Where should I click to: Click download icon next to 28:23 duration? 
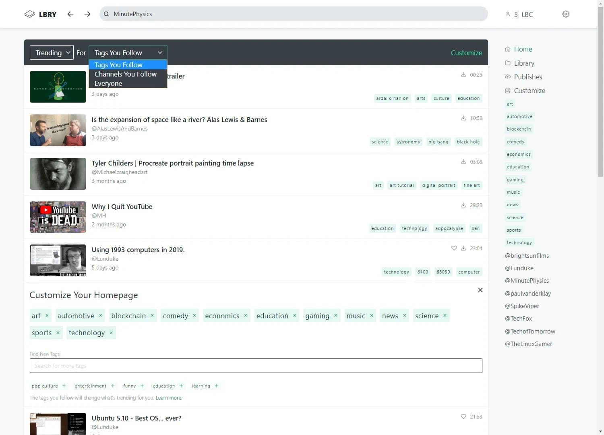[463, 205]
